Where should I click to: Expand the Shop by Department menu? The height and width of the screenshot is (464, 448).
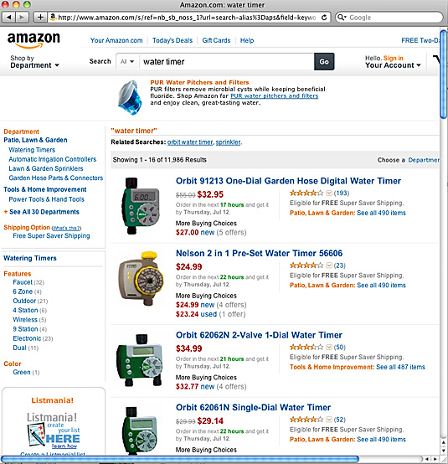coord(34,61)
